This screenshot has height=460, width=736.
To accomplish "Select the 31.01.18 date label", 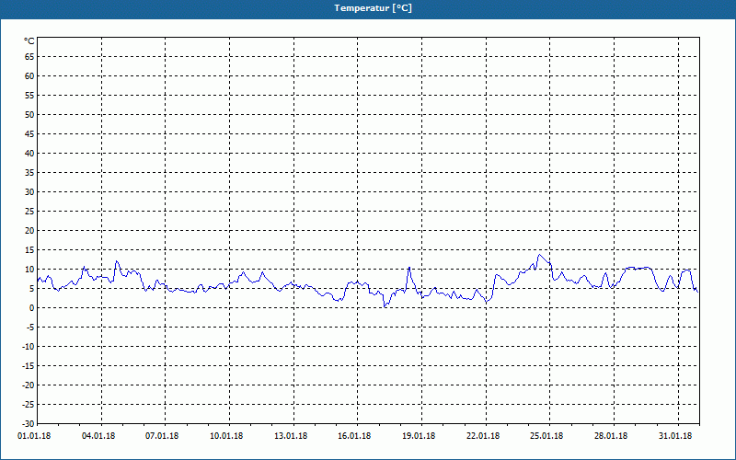I will click(x=675, y=436).
